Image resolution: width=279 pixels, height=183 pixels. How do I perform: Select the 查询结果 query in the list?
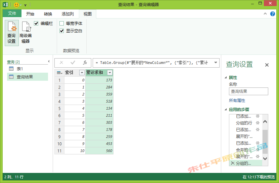tap(28, 77)
